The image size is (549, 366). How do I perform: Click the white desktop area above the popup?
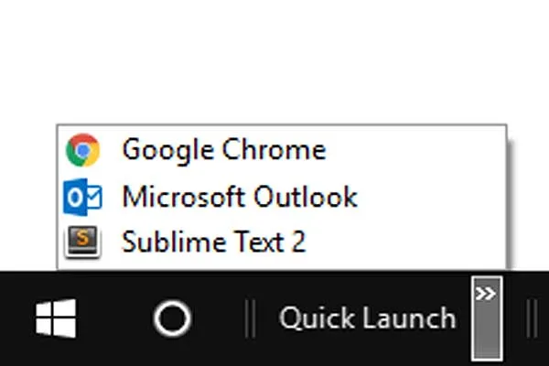[x=274, y=61]
